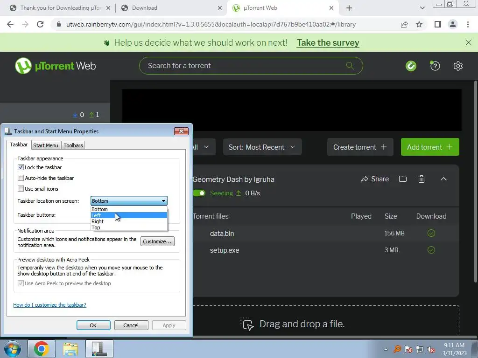
Task: Click the share page icon in address bar
Action: click(x=404, y=24)
